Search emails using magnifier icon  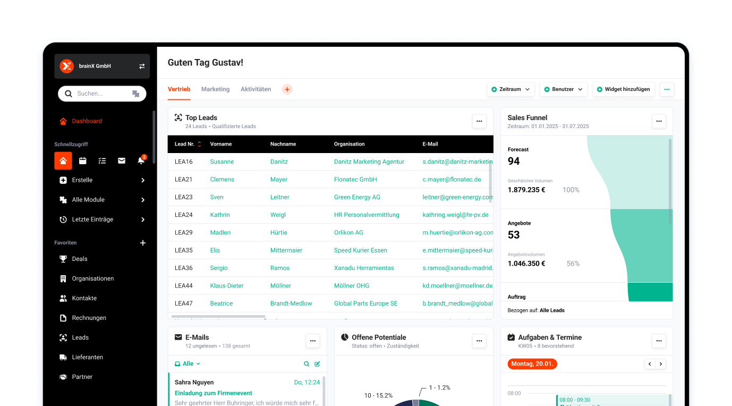point(307,364)
